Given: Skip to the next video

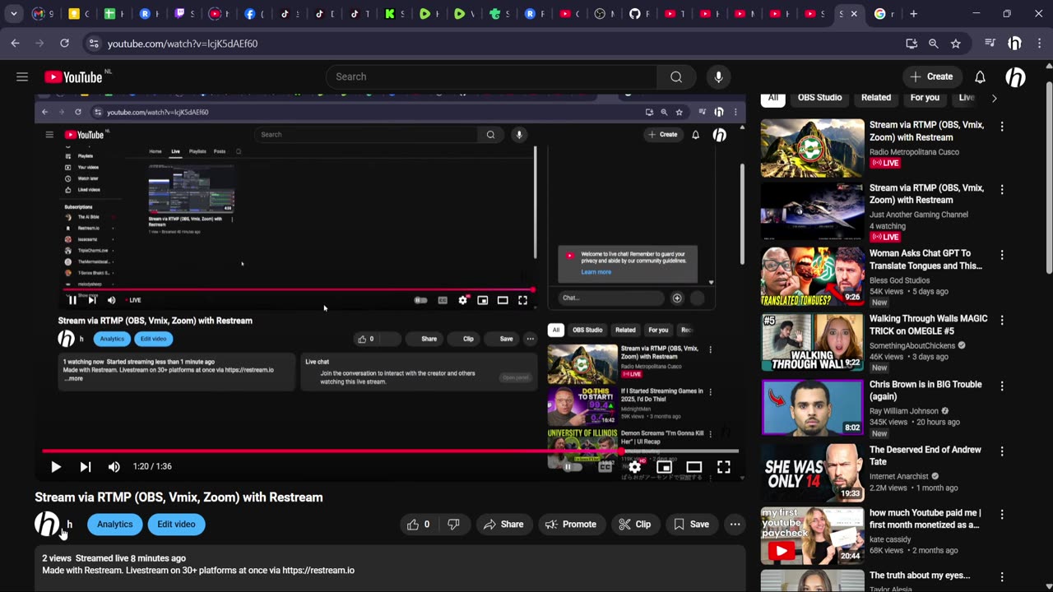Looking at the screenshot, I should point(85,467).
